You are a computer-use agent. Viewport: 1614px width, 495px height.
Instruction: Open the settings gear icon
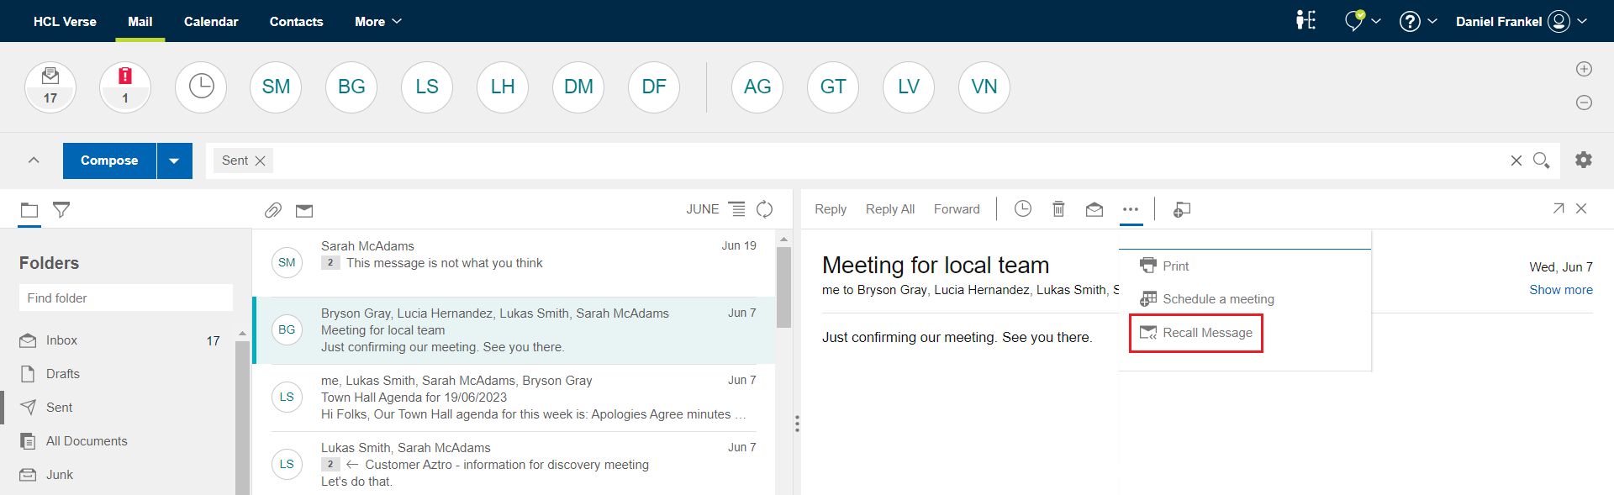(x=1584, y=160)
